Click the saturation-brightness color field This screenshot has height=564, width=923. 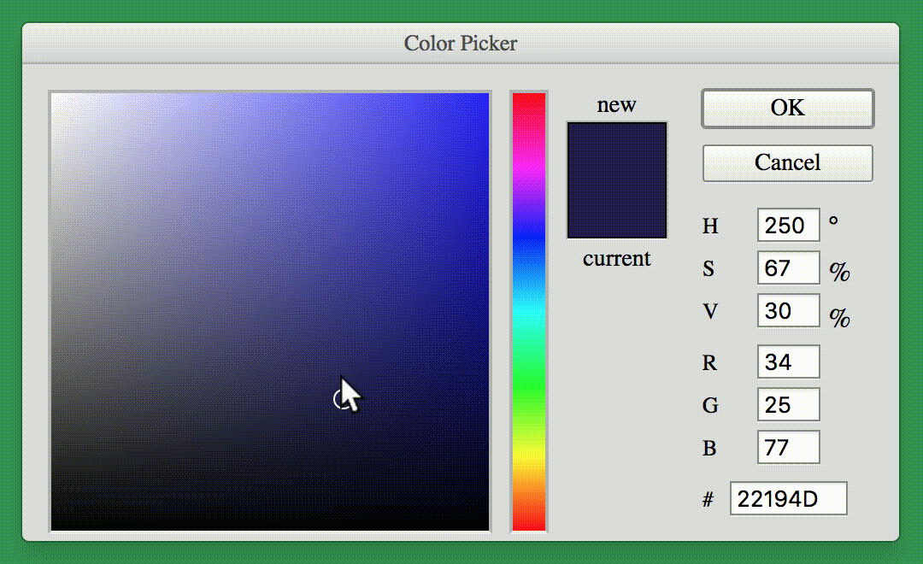[269, 312]
